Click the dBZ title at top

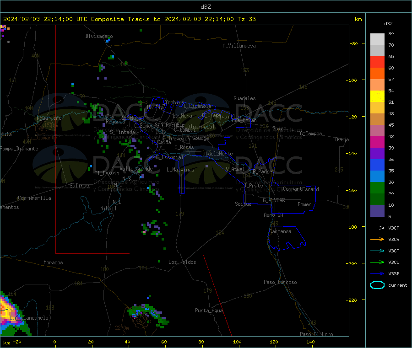(x=206, y=7)
